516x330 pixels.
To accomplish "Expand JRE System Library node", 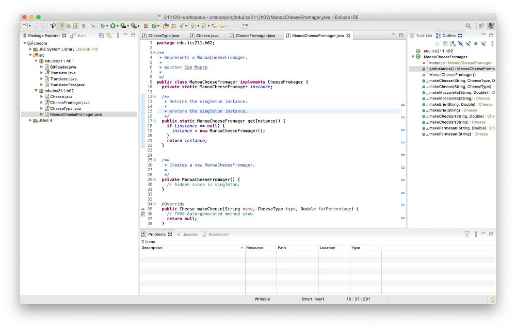I will tap(30, 49).
